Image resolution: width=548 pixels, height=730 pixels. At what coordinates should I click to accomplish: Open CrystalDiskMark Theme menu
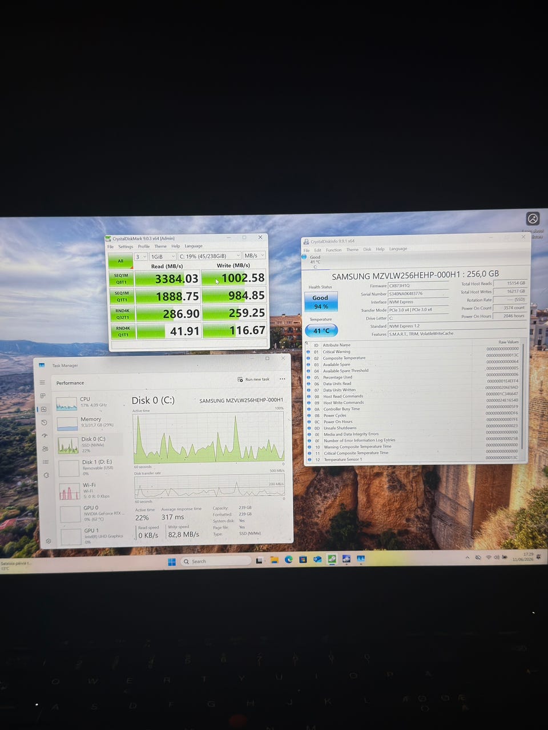tap(160, 246)
